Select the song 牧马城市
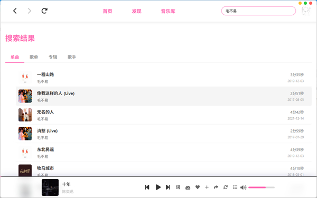Viewport: 317px width, 198px height. click(164, 169)
